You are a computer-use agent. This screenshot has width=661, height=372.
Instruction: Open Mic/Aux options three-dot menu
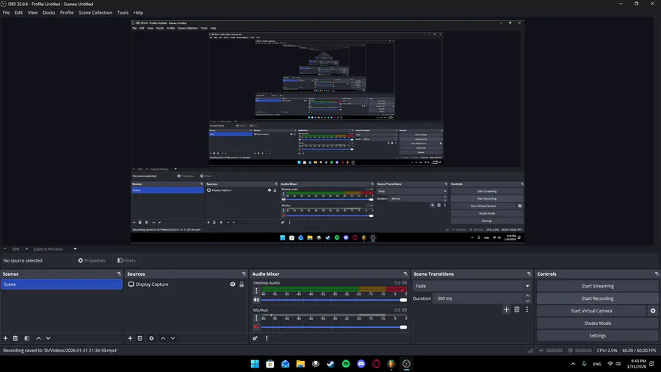[256, 318]
